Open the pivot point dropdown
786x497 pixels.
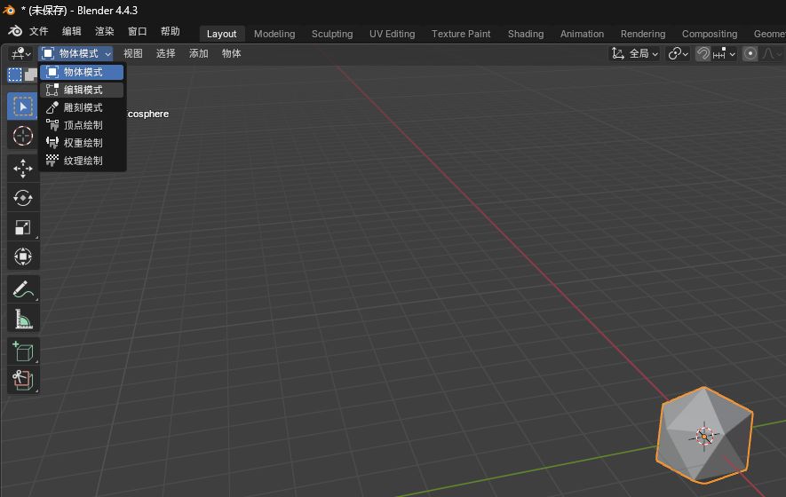(678, 53)
